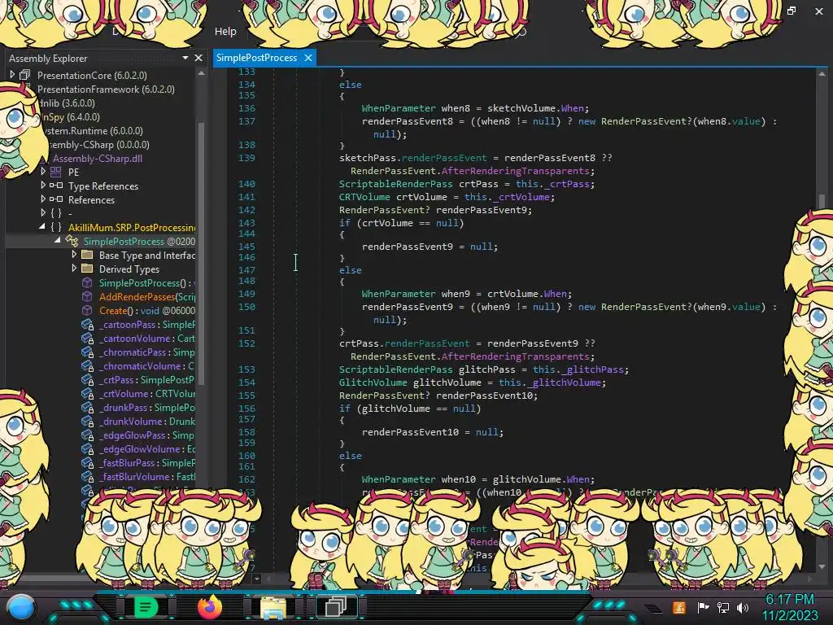The height and width of the screenshot is (625, 833).
Task: Expand the References node
Action: coord(43,199)
